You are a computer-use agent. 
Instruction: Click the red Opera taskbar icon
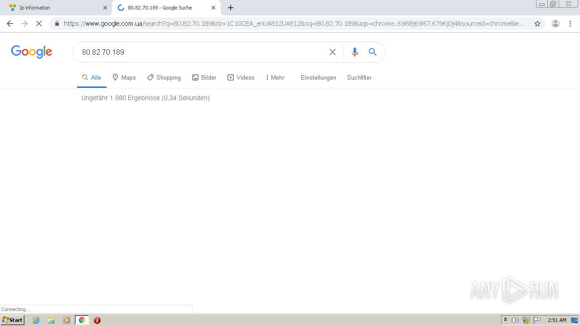click(x=97, y=320)
